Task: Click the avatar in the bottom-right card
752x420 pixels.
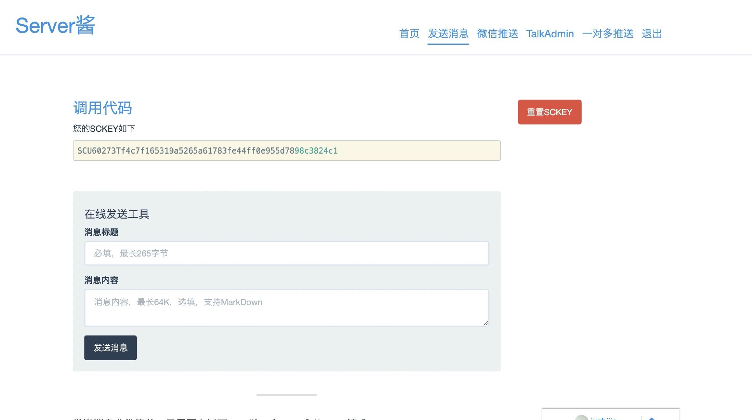Action: tap(581, 418)
